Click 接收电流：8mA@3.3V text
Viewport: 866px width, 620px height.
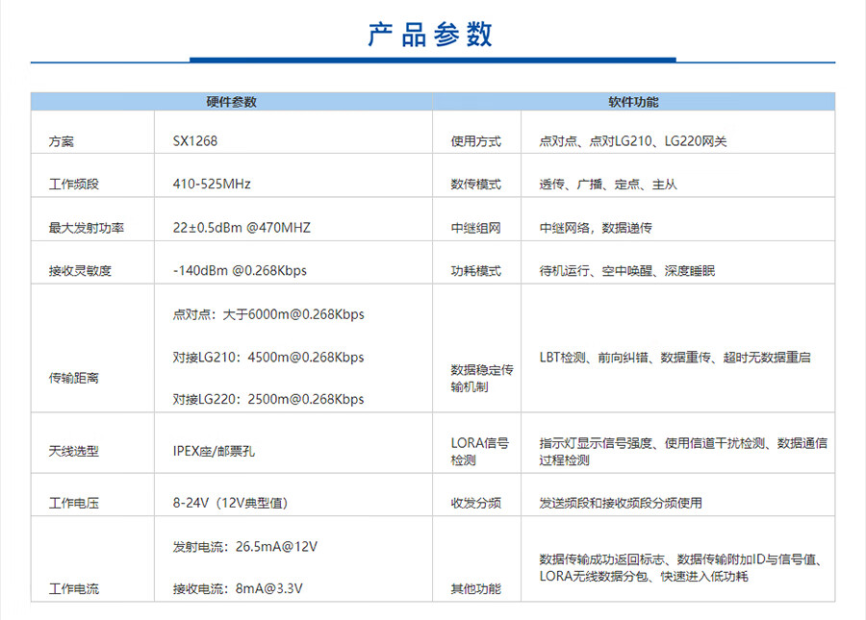click(240, 588)
